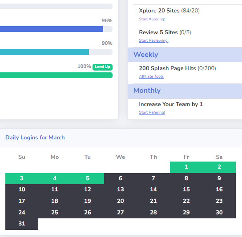Click the 96% blue progress bar
The image size is (242, 237).
point(56,29)
